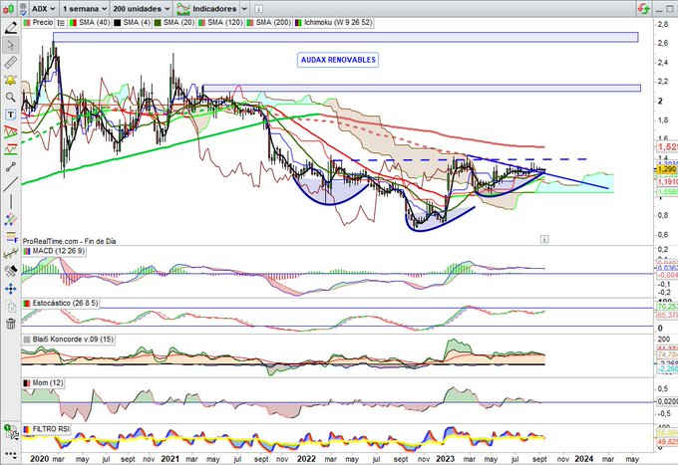
Task: Click the price settings list icon beside Precio
Action: pyautogui.click(x=61, y=23)
